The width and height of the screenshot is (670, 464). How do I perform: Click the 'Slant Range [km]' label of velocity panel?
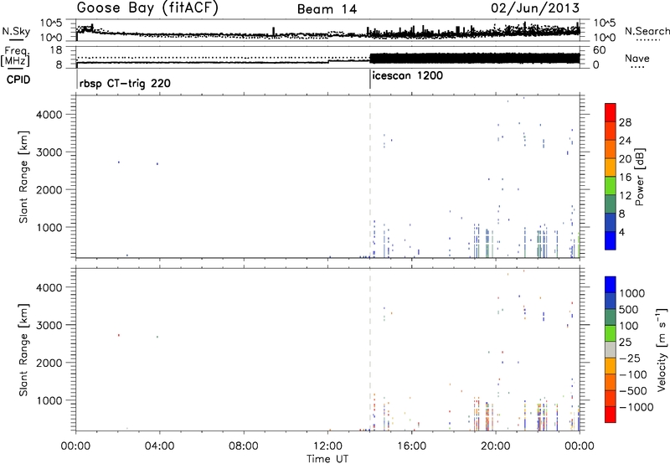(23, 350)
